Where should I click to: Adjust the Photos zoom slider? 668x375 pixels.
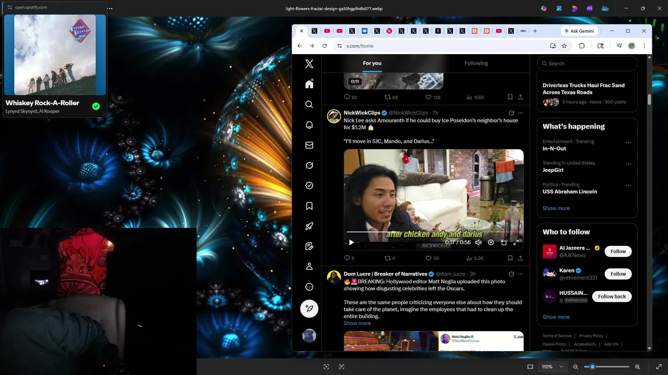tap(607, 367)
